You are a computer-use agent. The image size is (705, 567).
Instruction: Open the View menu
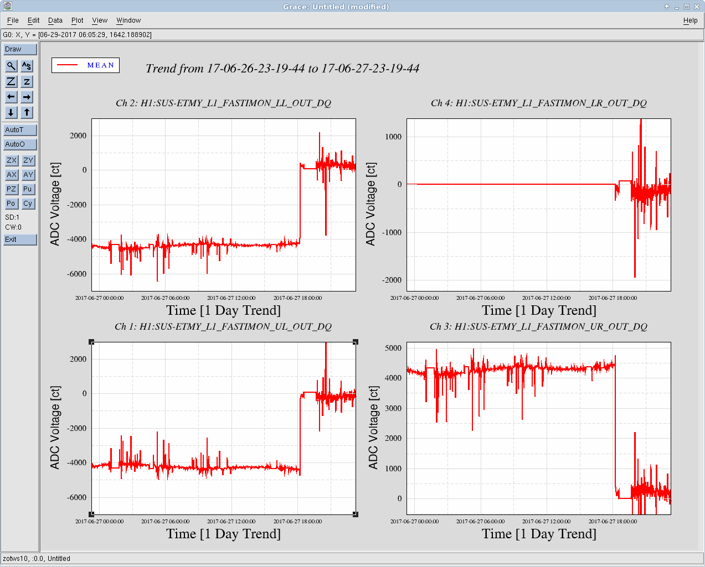100,20
